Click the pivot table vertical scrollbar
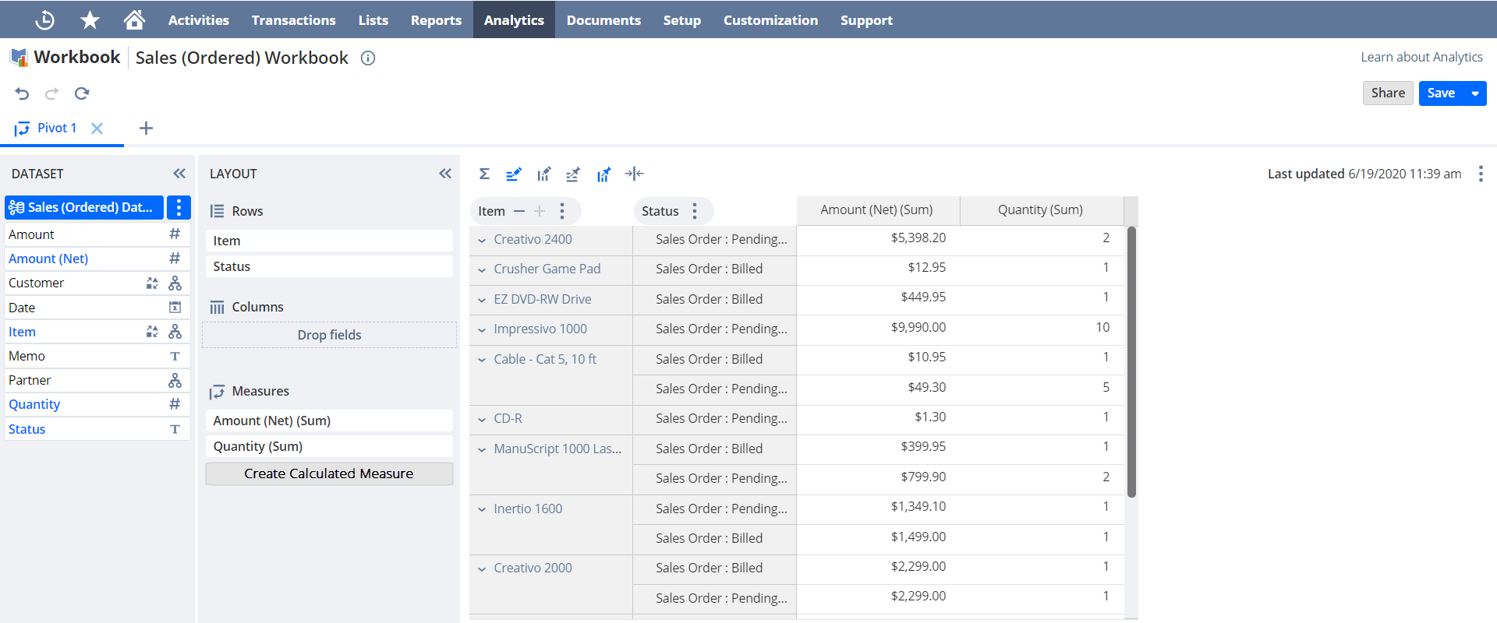1497x623 pixels. coord(1131,361)
